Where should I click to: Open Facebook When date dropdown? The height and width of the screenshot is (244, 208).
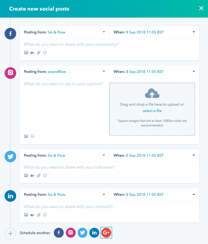(x=154, y=32)
